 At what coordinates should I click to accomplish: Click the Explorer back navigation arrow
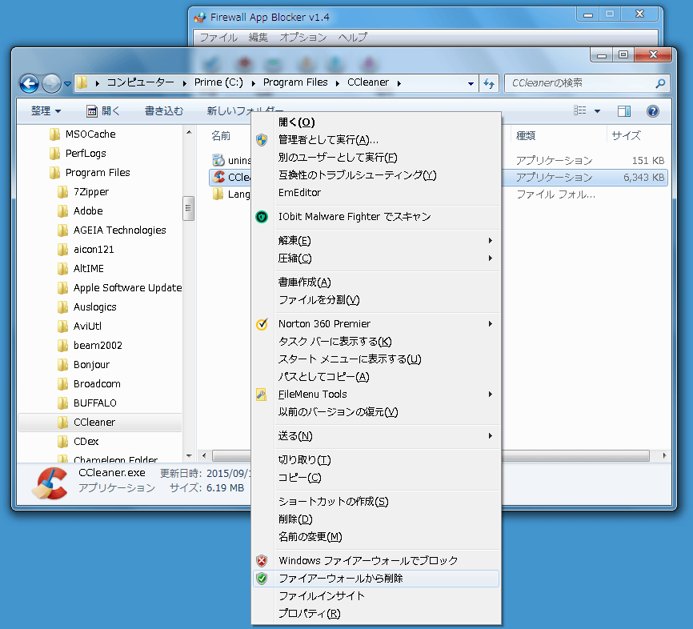tap(29, 83)
